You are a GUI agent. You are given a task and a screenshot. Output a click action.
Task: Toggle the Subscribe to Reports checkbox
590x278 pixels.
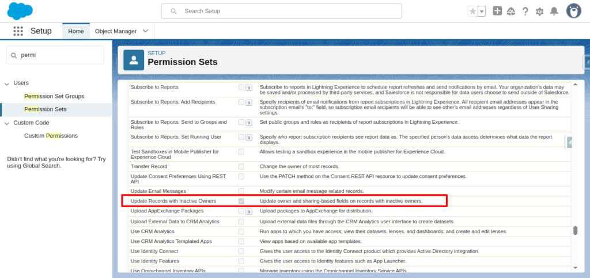point(241,87)
